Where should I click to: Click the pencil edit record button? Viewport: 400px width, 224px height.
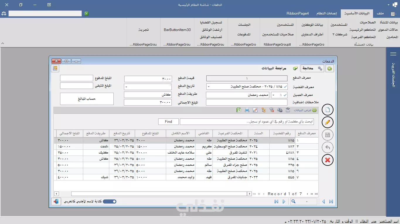pyautogui.click(x=328, y=122)
